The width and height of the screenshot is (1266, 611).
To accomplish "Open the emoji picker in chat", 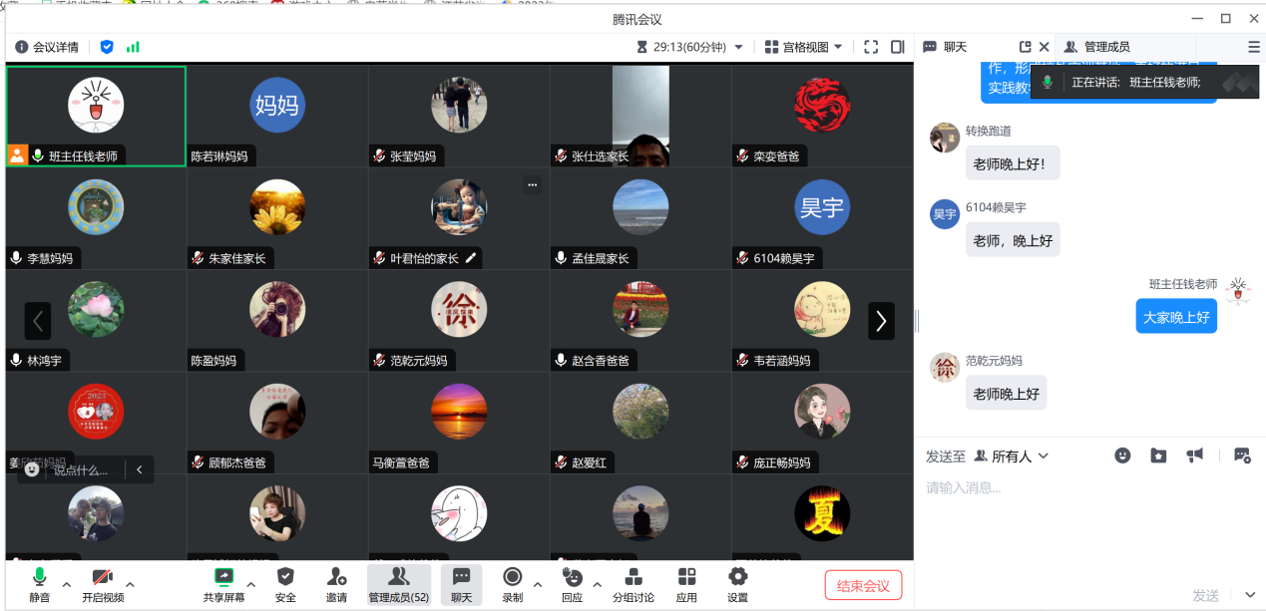I will (x=1122, y=456).
